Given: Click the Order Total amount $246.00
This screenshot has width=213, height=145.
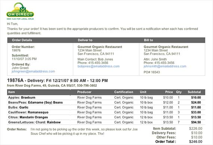Looking at the screenshot, I should pos(195,142).
